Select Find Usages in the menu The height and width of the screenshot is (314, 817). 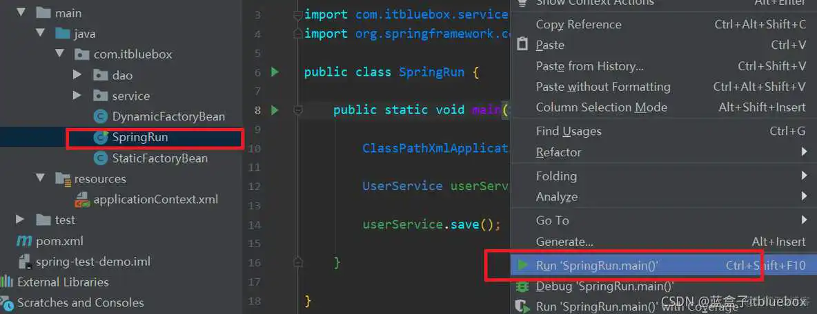(x=569, y=131)
